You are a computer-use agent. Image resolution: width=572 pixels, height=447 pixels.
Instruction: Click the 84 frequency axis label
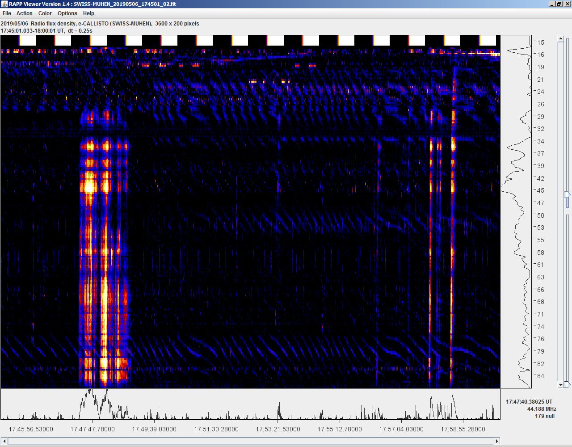(541, 376)
